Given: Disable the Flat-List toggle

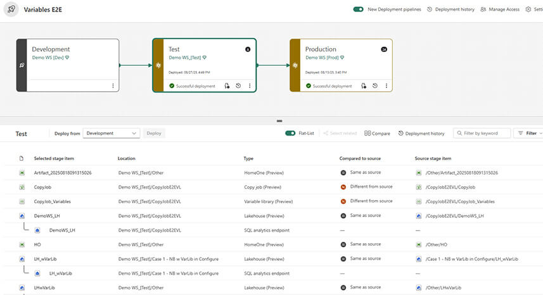Looking at the screenshot, I should [x=290, y=134].
